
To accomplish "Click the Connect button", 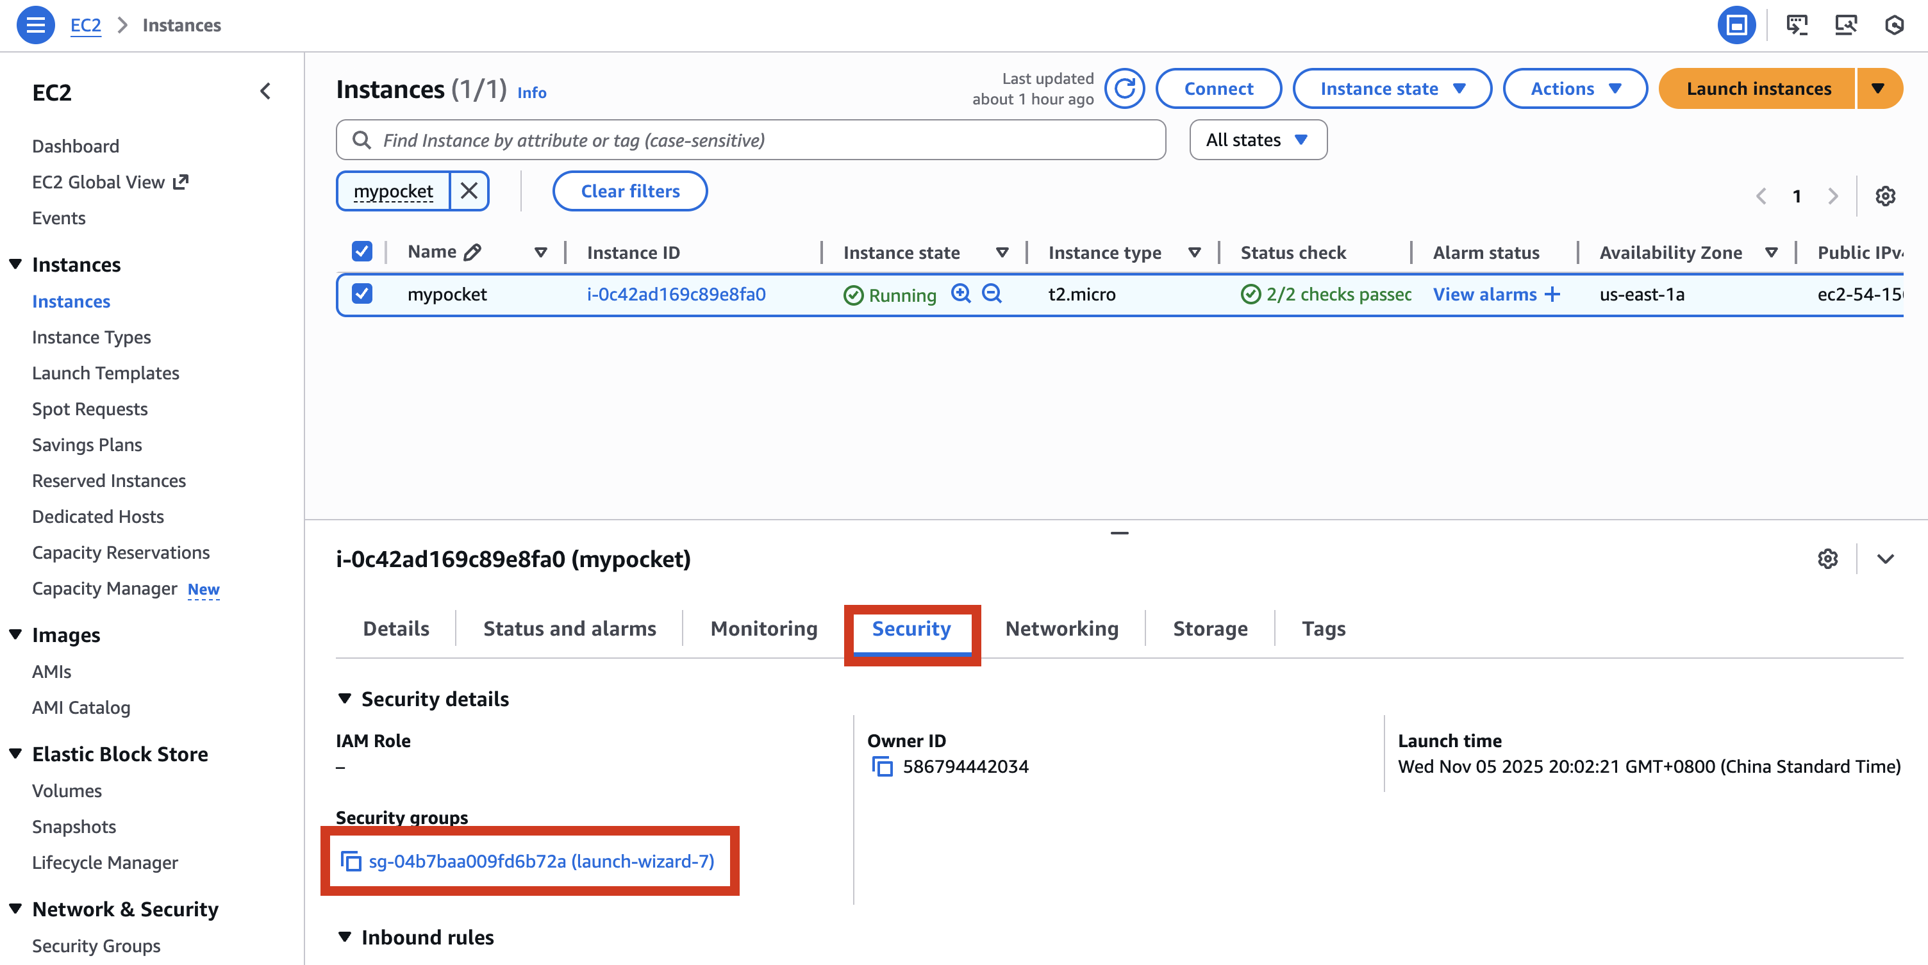I will pyautogui.click(x=1218, y=88).
